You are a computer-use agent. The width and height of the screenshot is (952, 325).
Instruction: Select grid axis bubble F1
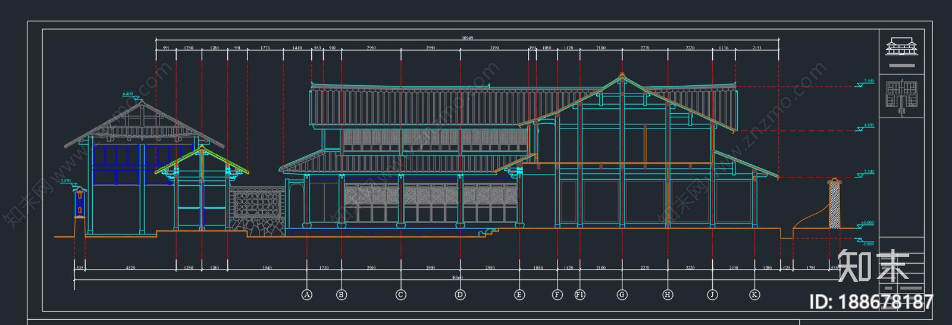tap(580, 295)
